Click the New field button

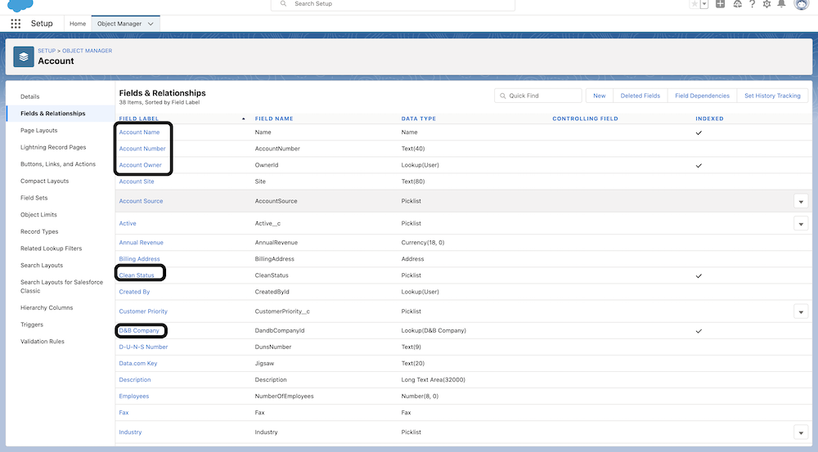click(x=600, y=96)
